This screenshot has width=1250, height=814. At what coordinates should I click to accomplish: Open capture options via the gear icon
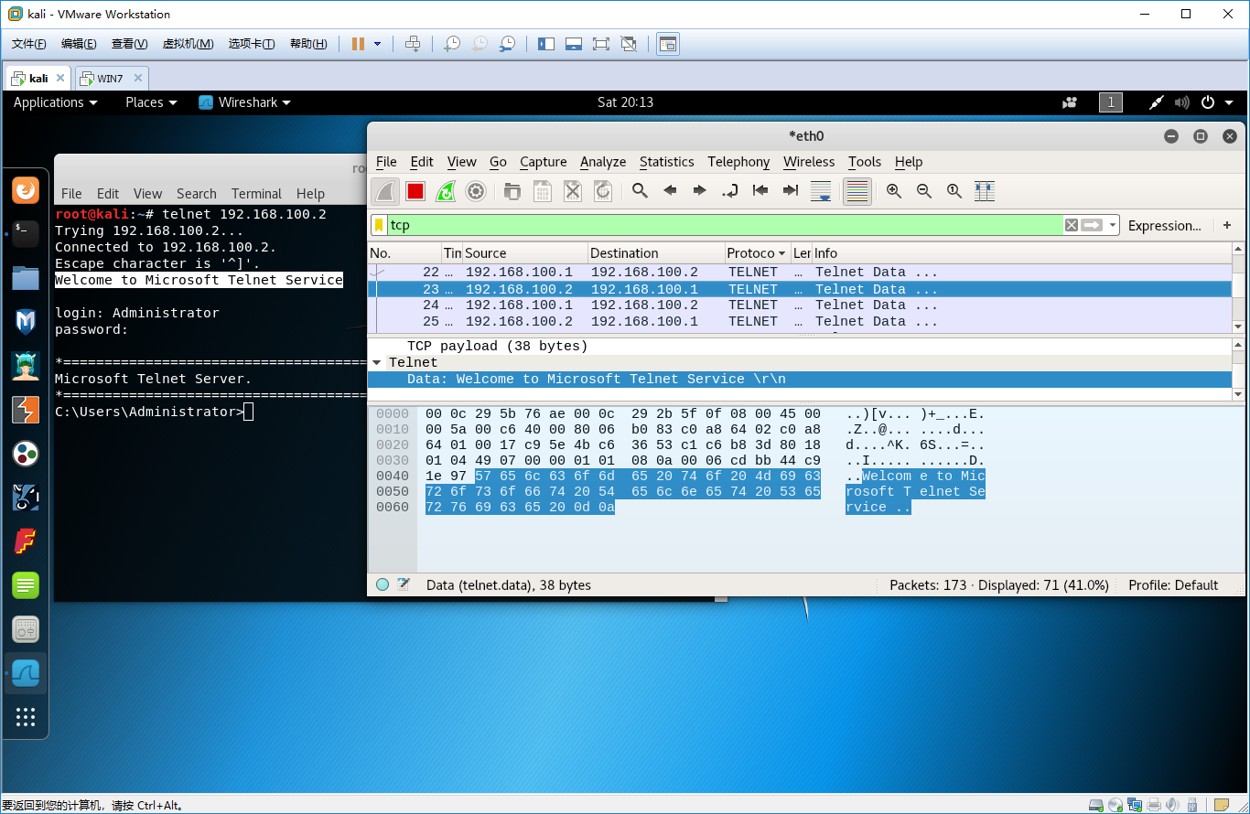476,191
